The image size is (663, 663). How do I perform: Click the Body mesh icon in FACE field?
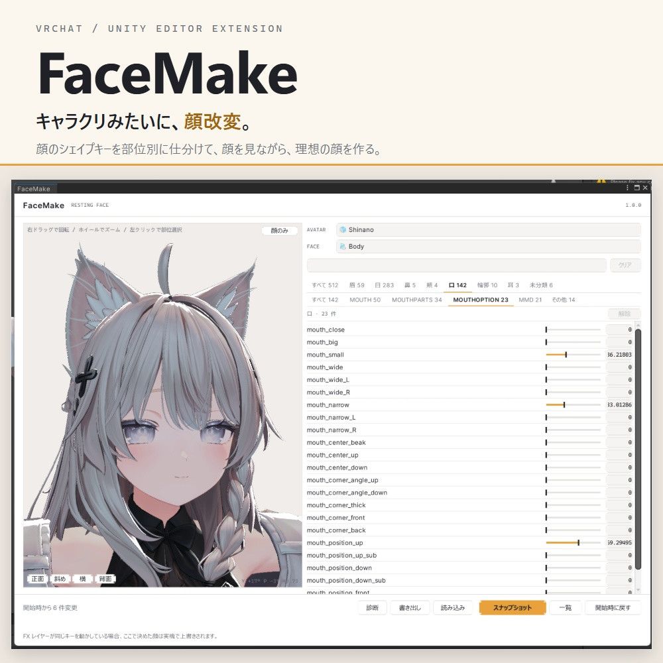343,247
